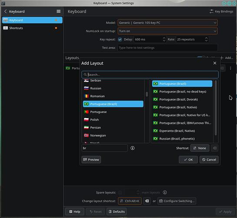Close the Add Layout dialog
Screen dimensions: 237x218
coord(215,63)
